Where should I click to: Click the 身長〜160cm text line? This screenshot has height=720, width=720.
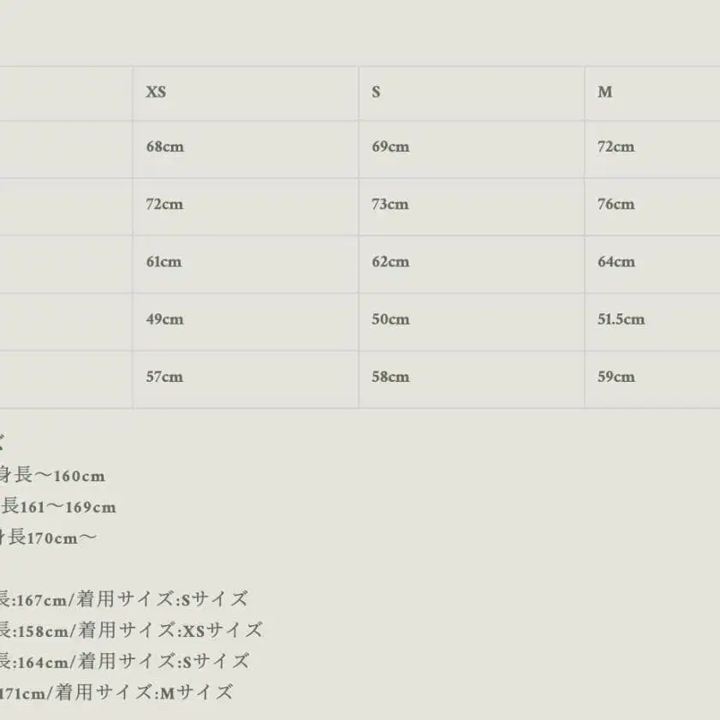[x=51, y=476]
